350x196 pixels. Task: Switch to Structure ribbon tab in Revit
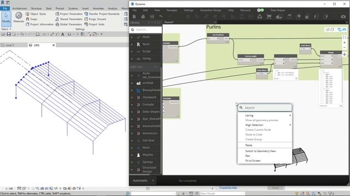click(36, 8)
